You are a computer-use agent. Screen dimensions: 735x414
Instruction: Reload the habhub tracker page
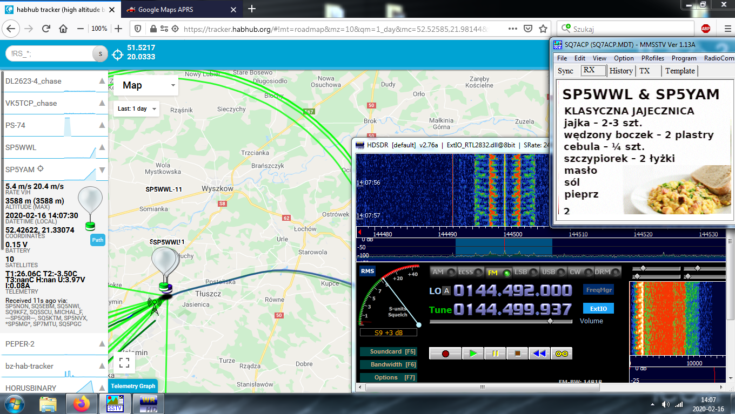[x=46, y=29]
